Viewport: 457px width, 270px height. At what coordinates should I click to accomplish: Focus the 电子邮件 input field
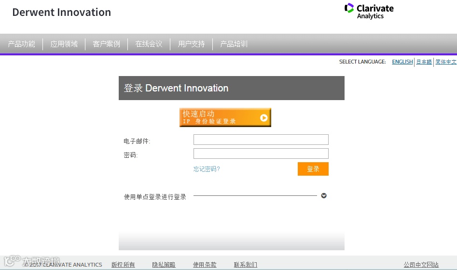(x=261, y=140)
